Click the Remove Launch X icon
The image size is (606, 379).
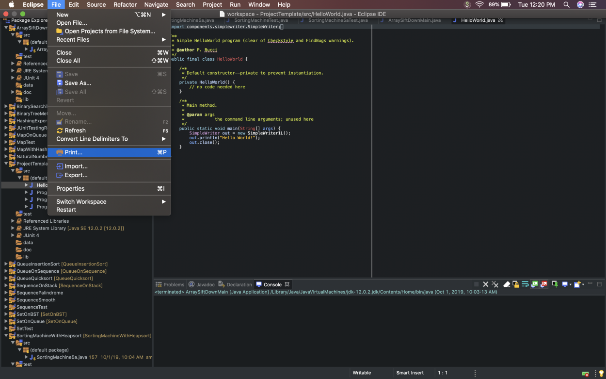[x=485, y=284]
